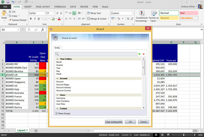Open the Board ribbon tab
Image resolution: width=204 pixels, height=137 pixels.
point(105,7)
